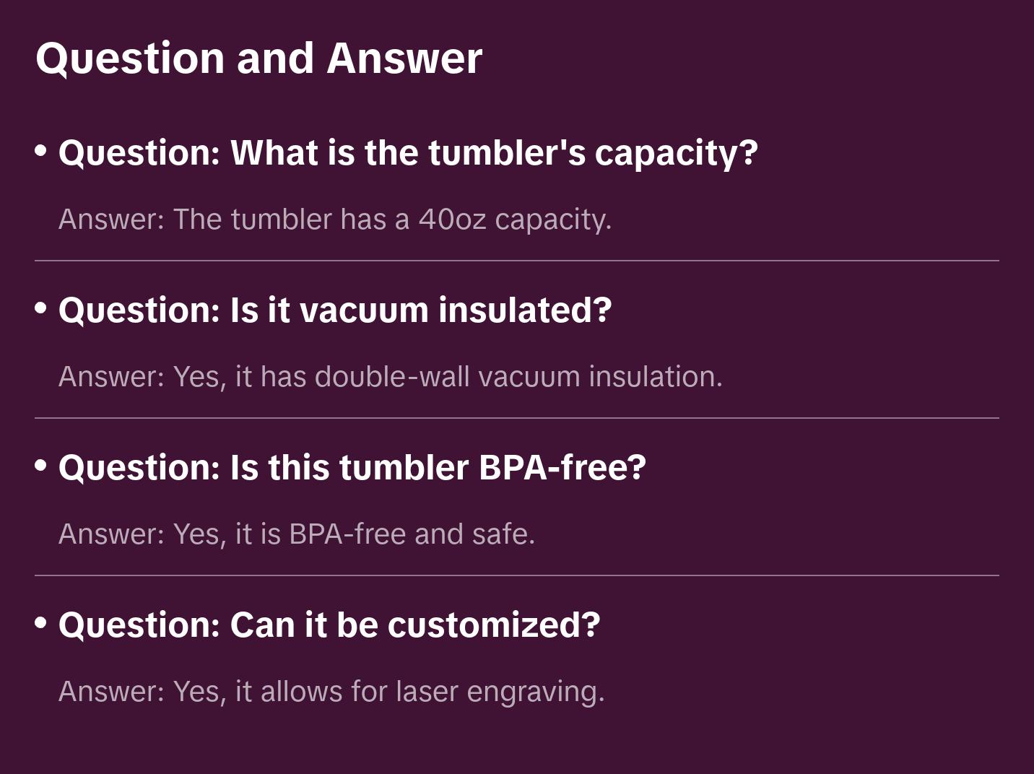
Task: Expand the "Is this tumbler BPA-free?" question
Action: point(352,468)
